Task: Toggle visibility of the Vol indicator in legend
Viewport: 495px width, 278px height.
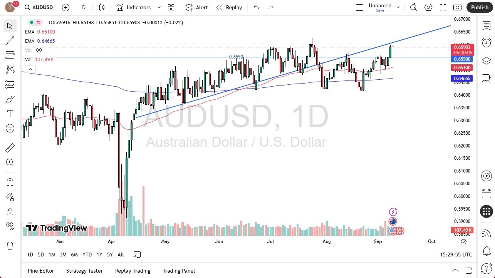Action: (39, 50)
